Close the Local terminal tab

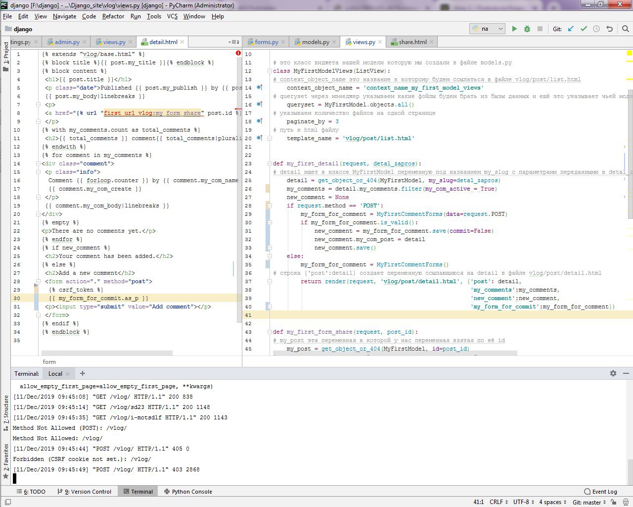[x=68, y=374]
